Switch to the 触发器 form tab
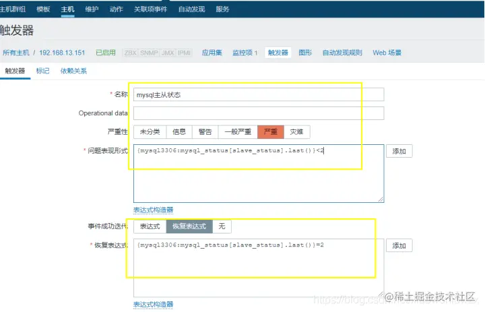Viewport: 485px width, 312px height. pos(15,71)
